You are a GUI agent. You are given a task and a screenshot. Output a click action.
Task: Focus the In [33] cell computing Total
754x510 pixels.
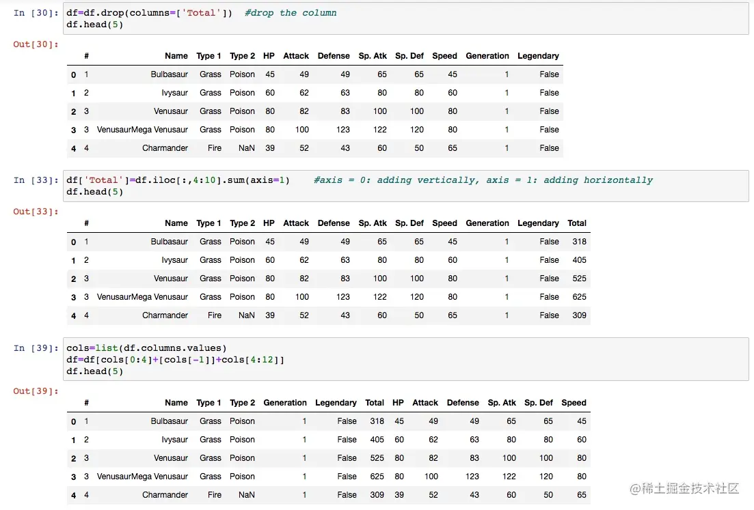406,186
